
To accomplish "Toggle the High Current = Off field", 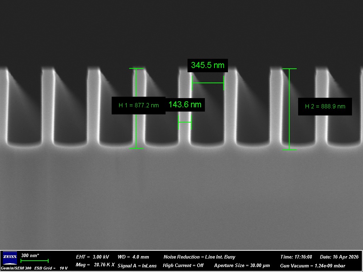I will coord(183,265).
